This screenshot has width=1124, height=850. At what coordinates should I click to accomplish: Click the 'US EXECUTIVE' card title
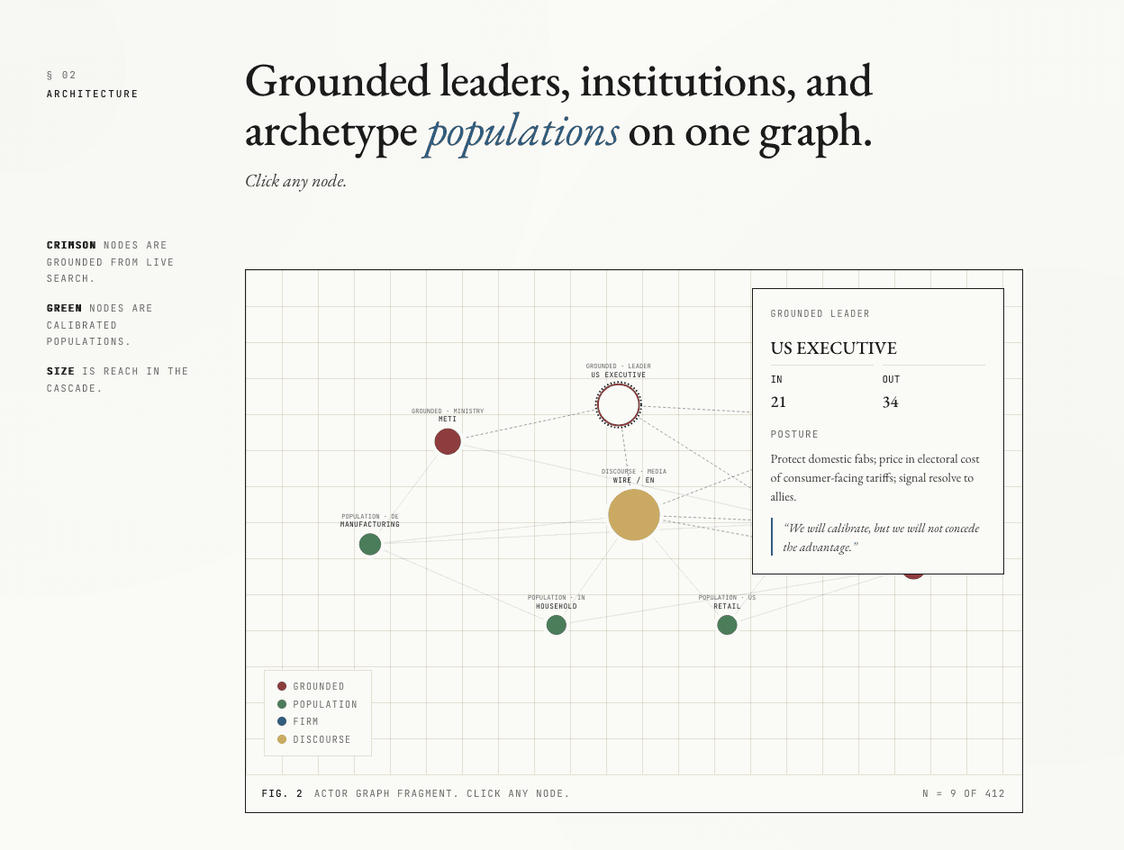pos(834,348)
